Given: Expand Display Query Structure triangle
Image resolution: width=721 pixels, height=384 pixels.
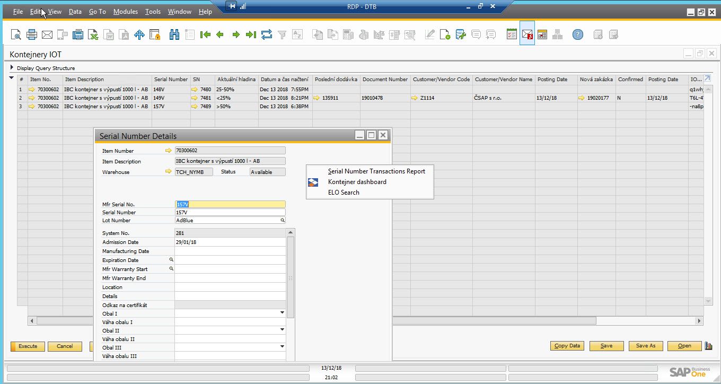Looking at the screenshot, I should (12, 68).
